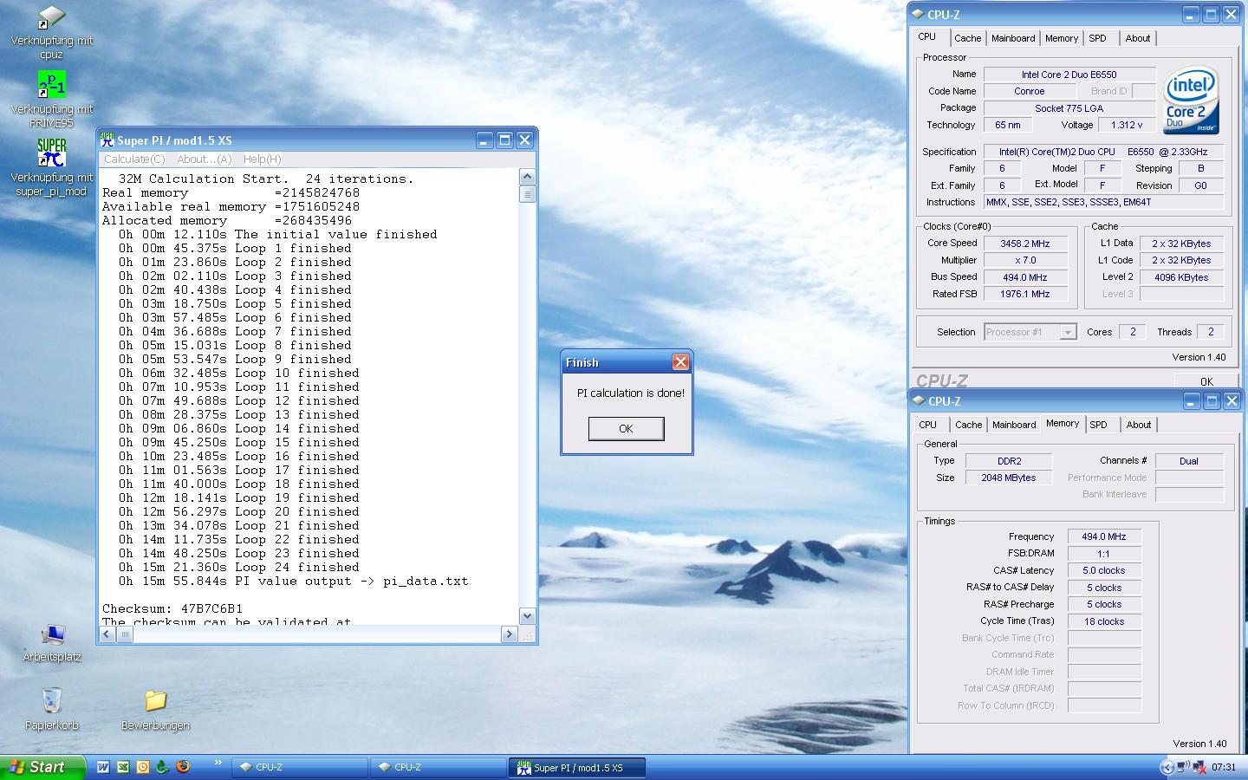Click the Cycle Time value 18 clocks
The width and height of the screenshot is (1248, 780).
tap(1104, 621)
